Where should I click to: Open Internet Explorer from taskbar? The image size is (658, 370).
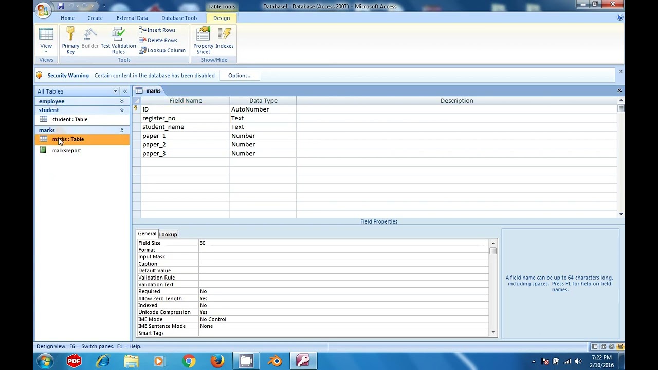[x=103, y=361]
